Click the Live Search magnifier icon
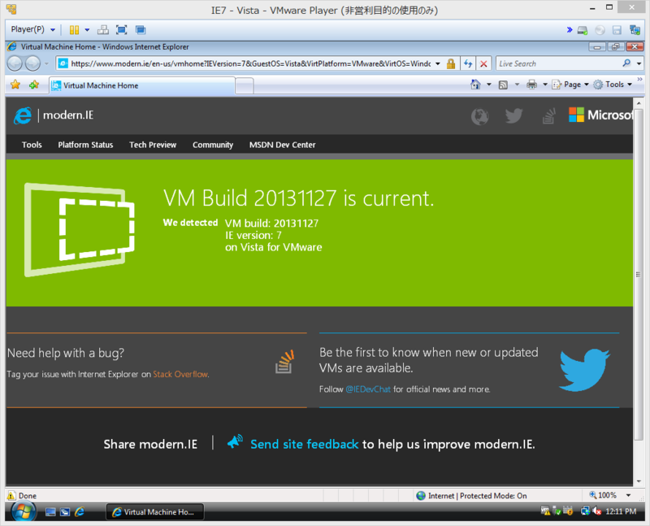The image size is (650, 526). click(x=626, y=63)
